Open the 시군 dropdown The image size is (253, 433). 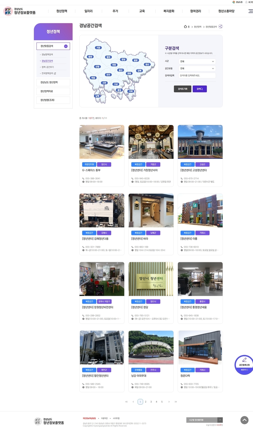coord(197,61)
